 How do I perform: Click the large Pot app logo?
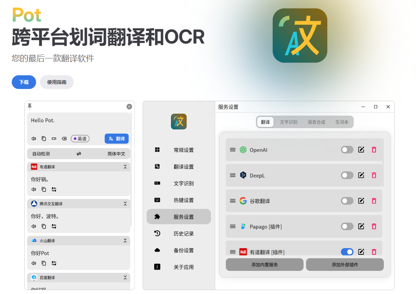click(300, 36)
